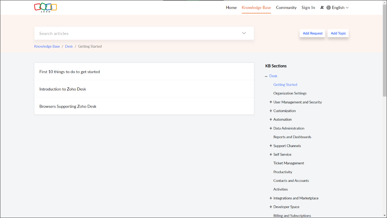Click Integrations and Marketplace label
This screenshot has width=387, height=218.
(x=296, y=198)
